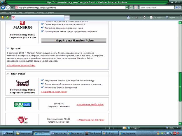Switch to the Входящие taskbar window
182x136 pixels.
(x=76, y=133)
